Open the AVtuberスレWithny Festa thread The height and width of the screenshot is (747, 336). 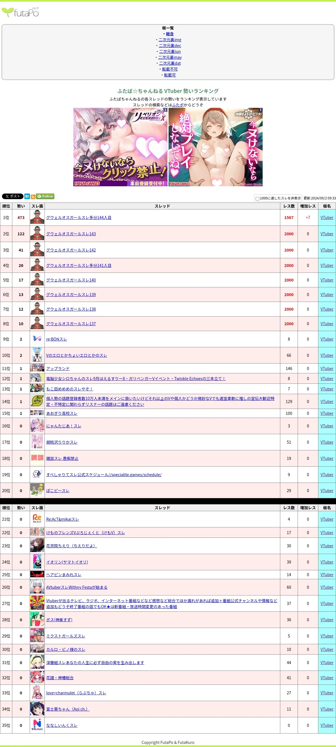76,587
